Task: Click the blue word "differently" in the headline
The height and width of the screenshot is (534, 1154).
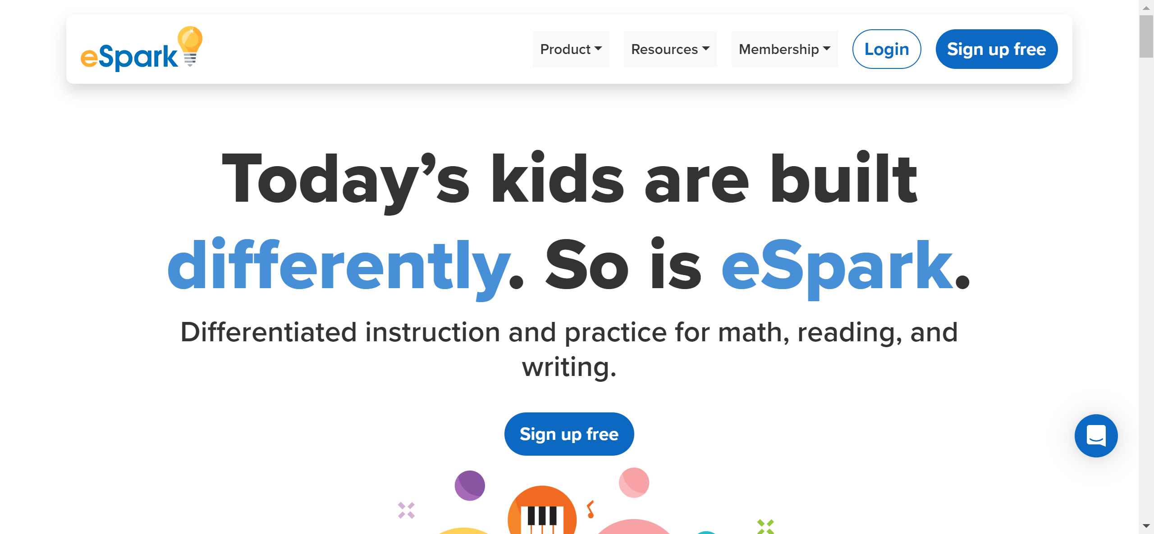Action: (339, 266)
